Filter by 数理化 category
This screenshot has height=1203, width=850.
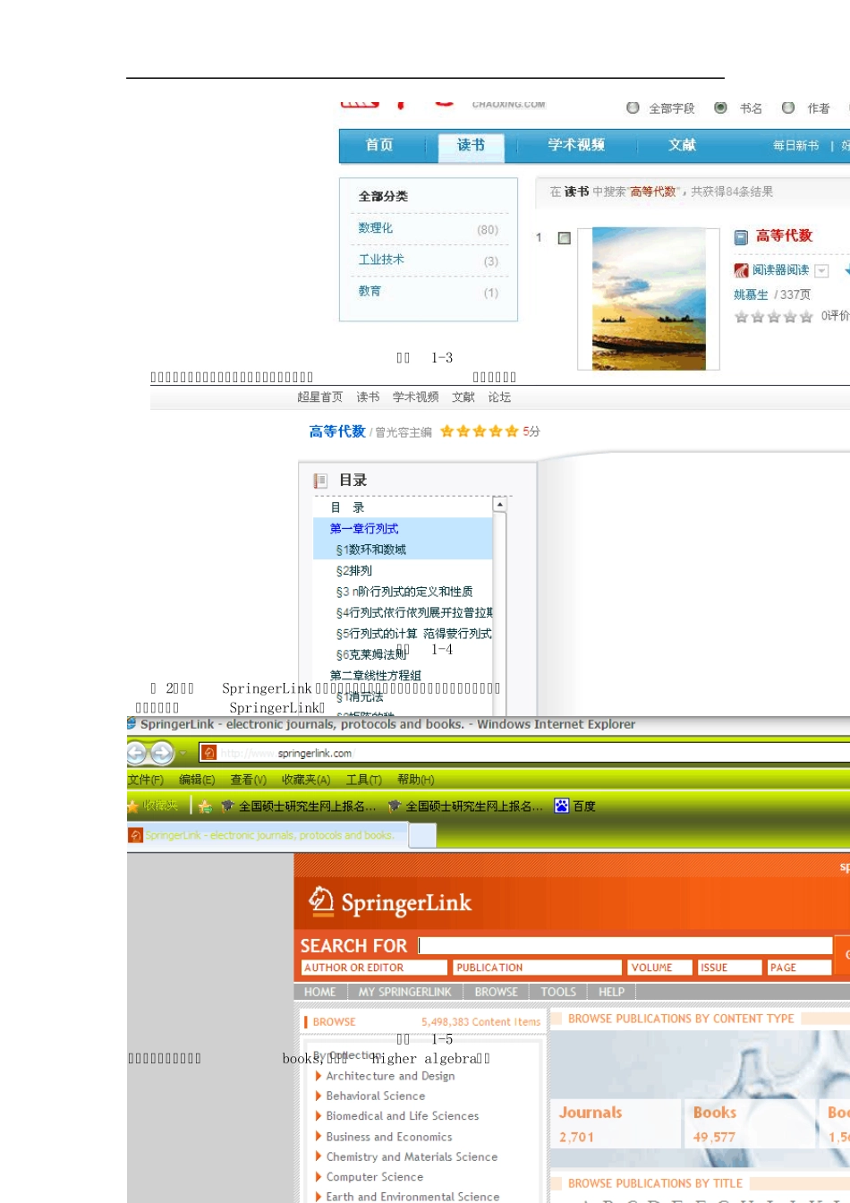tap(376, 228)
